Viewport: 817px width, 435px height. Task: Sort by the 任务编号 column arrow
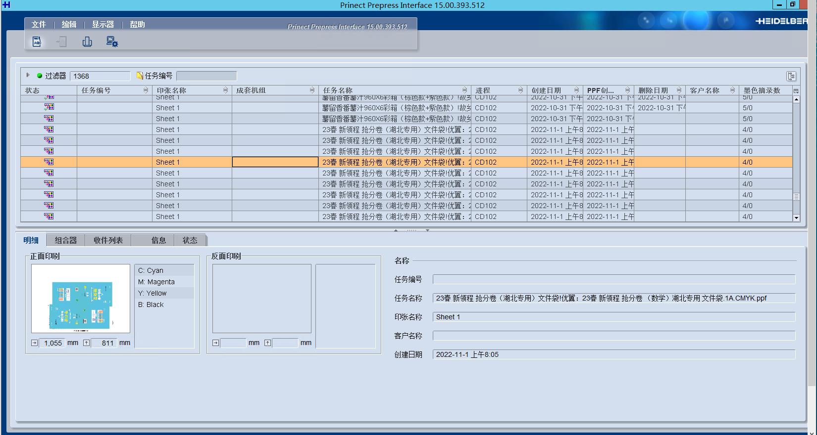tap(146, 90)
